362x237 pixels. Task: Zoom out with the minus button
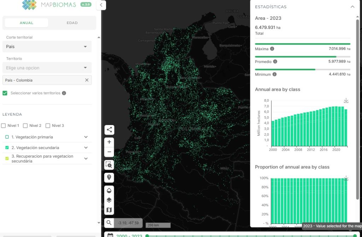pos(109,152)
